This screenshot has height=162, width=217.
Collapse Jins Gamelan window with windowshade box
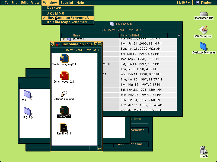[100, 44]
